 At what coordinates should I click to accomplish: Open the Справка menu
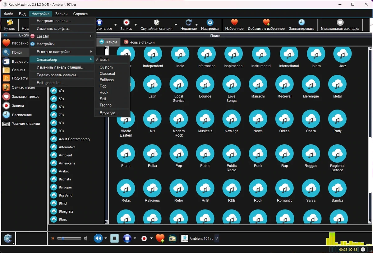pyautogui.click(x=81, y=14)
